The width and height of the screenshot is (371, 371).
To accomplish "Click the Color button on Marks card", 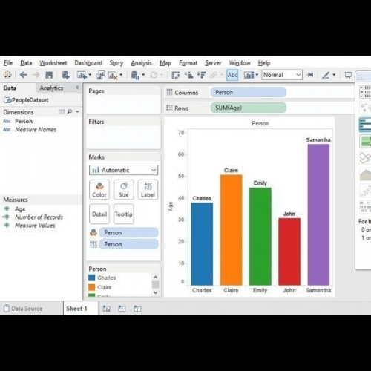I will click(99, 190).
